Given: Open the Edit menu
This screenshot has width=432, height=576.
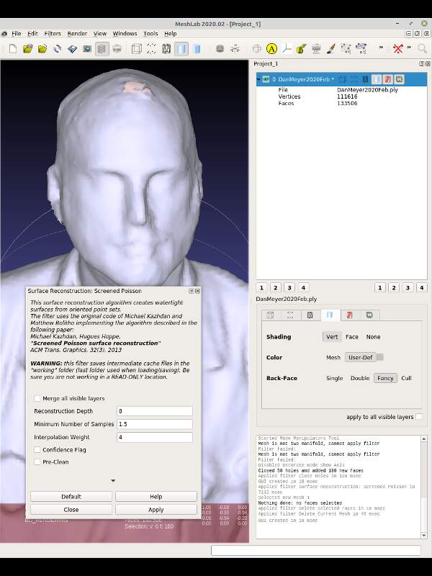Looking at the screenshot, I should tap(32, 33).
